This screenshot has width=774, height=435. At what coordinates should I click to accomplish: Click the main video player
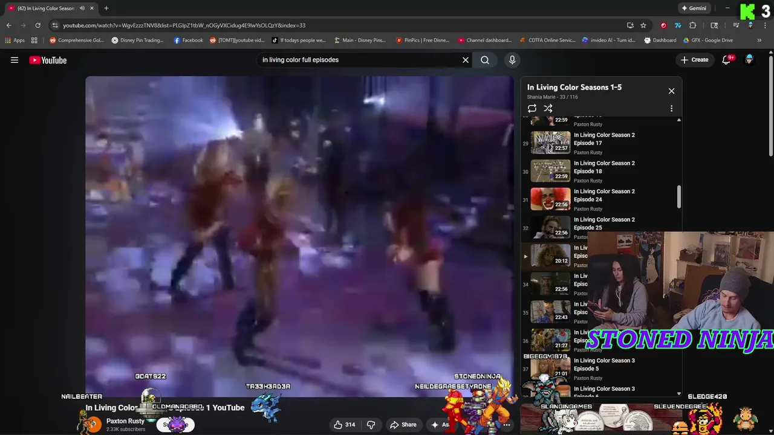pyautogui.click(x=299, y=236)
